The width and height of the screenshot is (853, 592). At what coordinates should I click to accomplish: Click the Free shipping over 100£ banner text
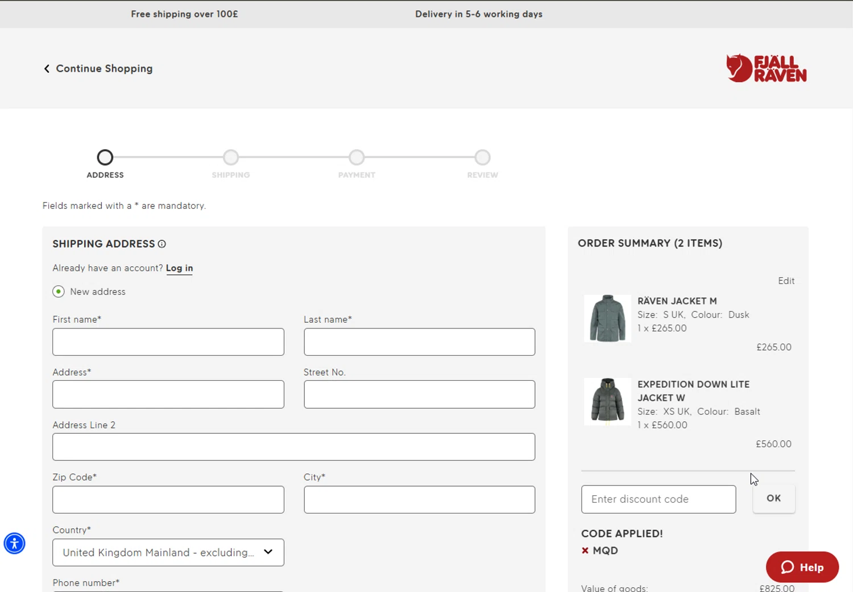point(185,14)
